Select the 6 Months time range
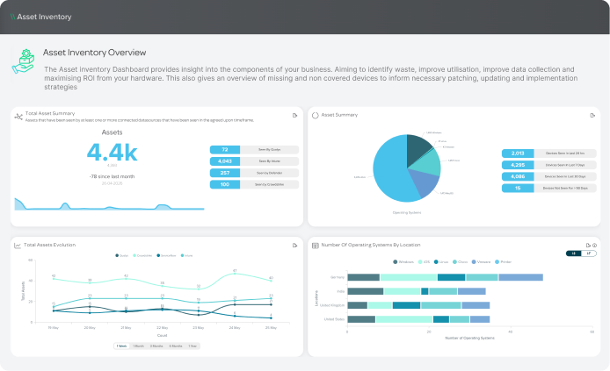The image size is (610, 371). [176, 346]
